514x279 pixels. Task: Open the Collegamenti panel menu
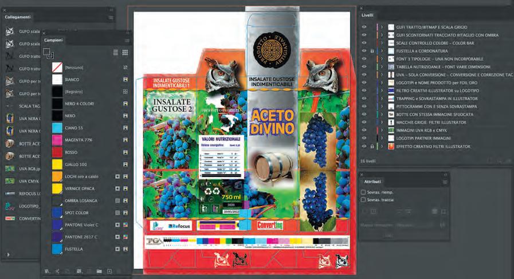(x=111, y=17)
